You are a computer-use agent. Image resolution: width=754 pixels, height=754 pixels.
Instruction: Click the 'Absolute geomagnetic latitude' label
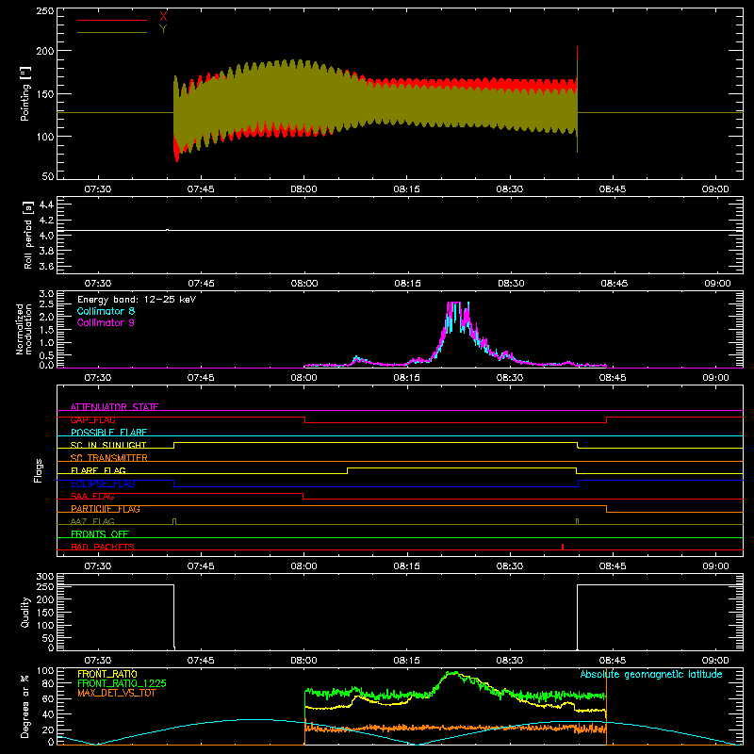(x=651, y=674)
